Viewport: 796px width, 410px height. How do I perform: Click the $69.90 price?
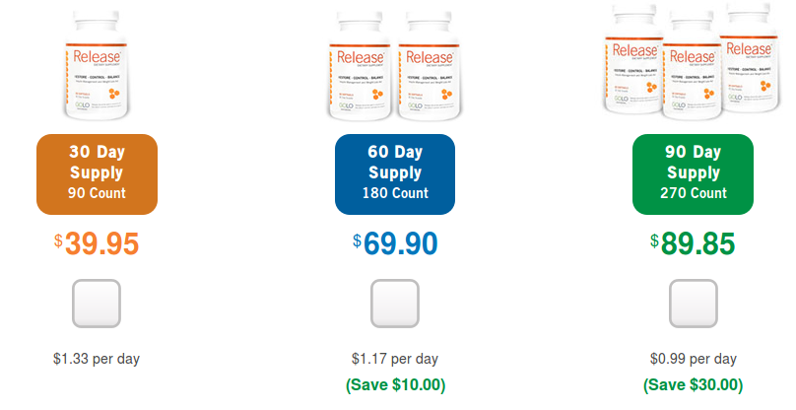click(x=395, y=243)
